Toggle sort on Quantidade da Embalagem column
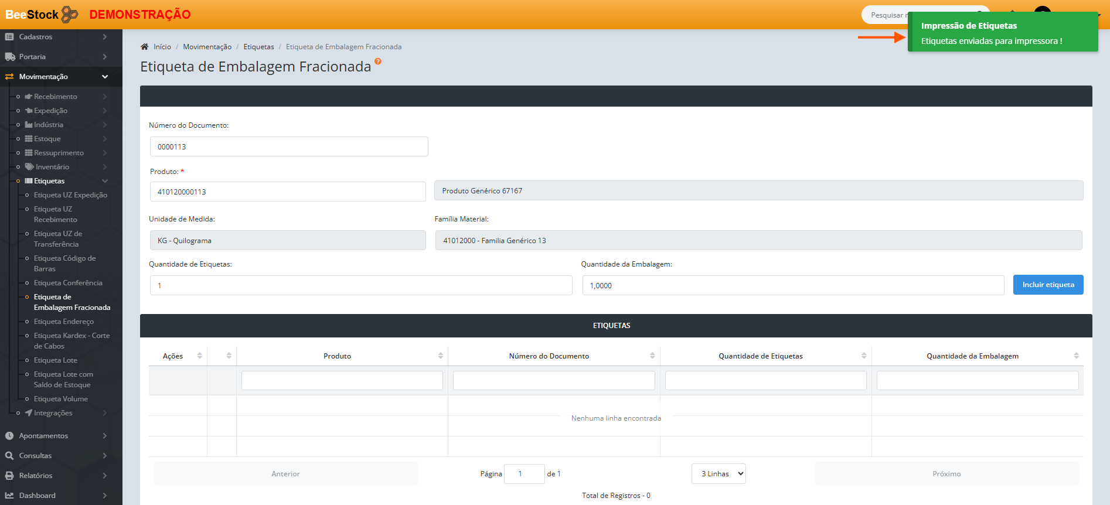 pos(1076,356)
